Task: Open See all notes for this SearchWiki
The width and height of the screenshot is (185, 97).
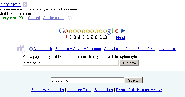Action: (x=130, y=49)
